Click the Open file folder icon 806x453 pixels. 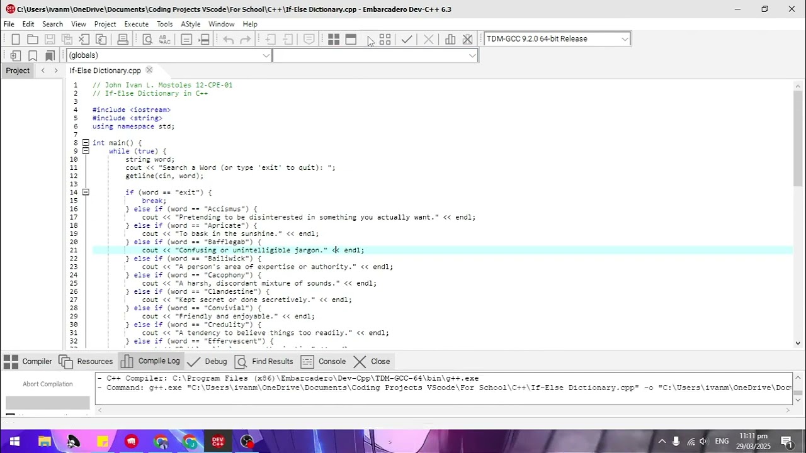pyautogui.click(x=33, y=39)
